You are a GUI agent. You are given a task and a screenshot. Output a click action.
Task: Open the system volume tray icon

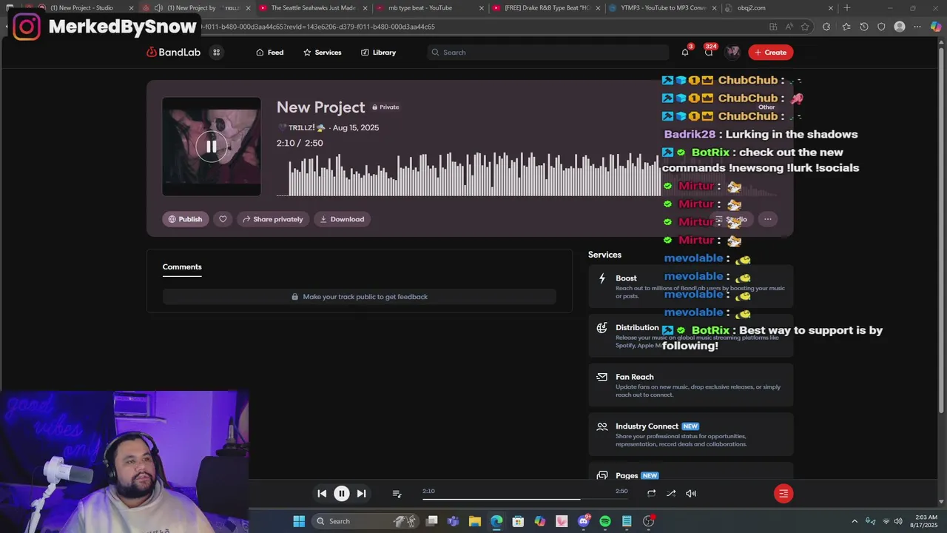899,521
